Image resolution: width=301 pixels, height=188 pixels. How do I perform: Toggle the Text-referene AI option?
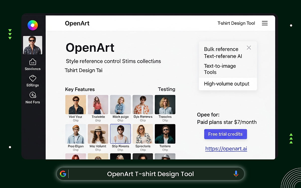223,56
